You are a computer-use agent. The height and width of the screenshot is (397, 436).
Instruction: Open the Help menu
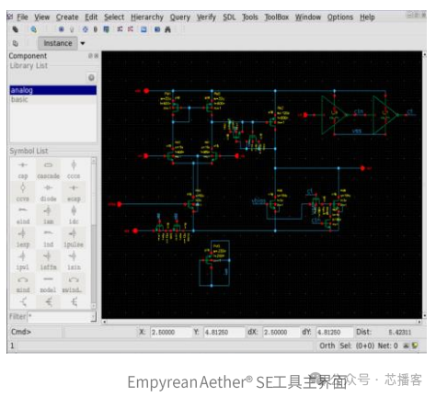[x=367, y=17]
